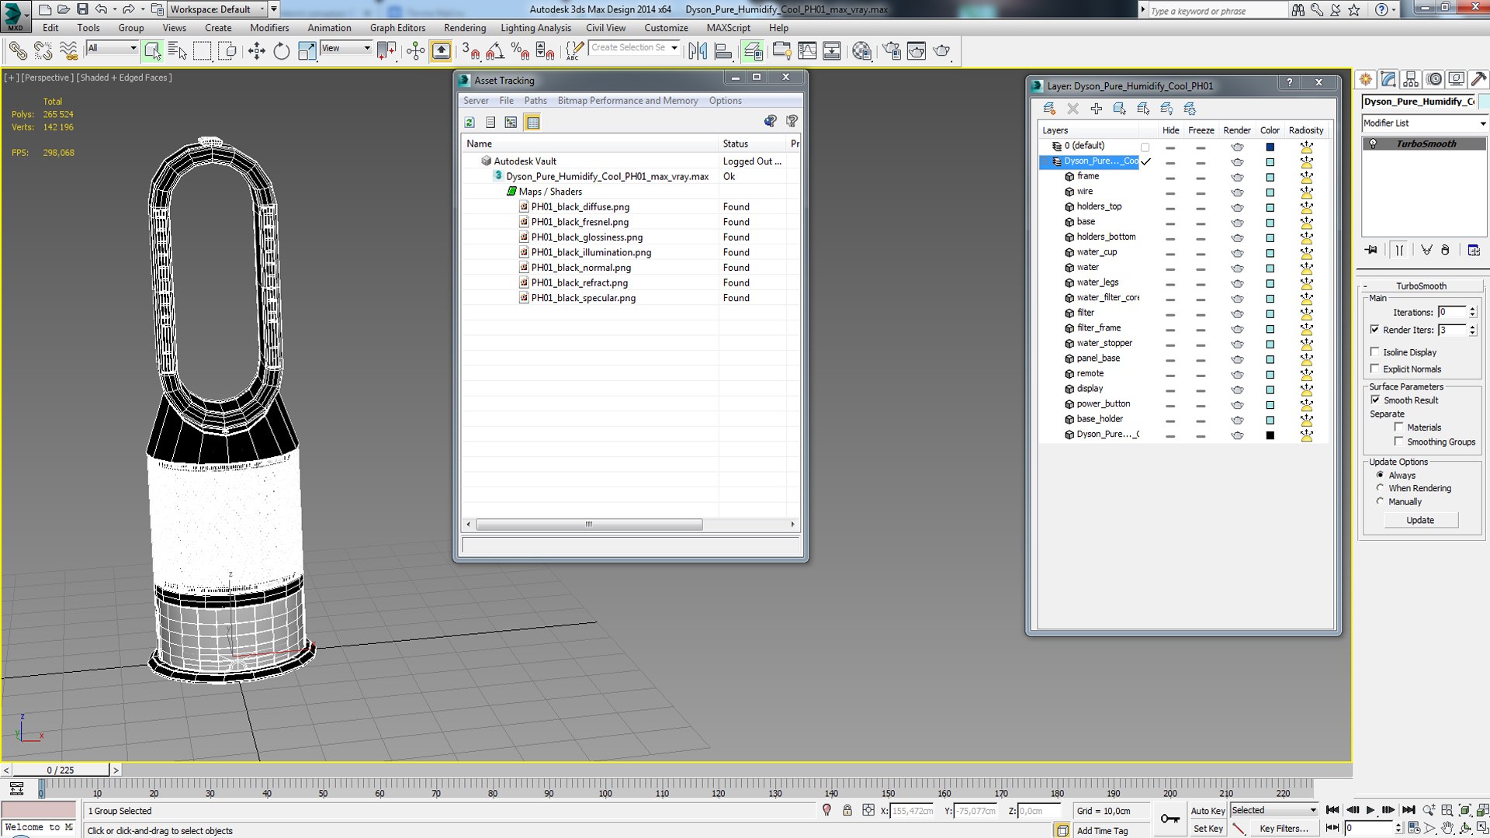Screen dimensions: 1490x838
Task: Switch Asset Tracking to table view
Action: (532, 122)
